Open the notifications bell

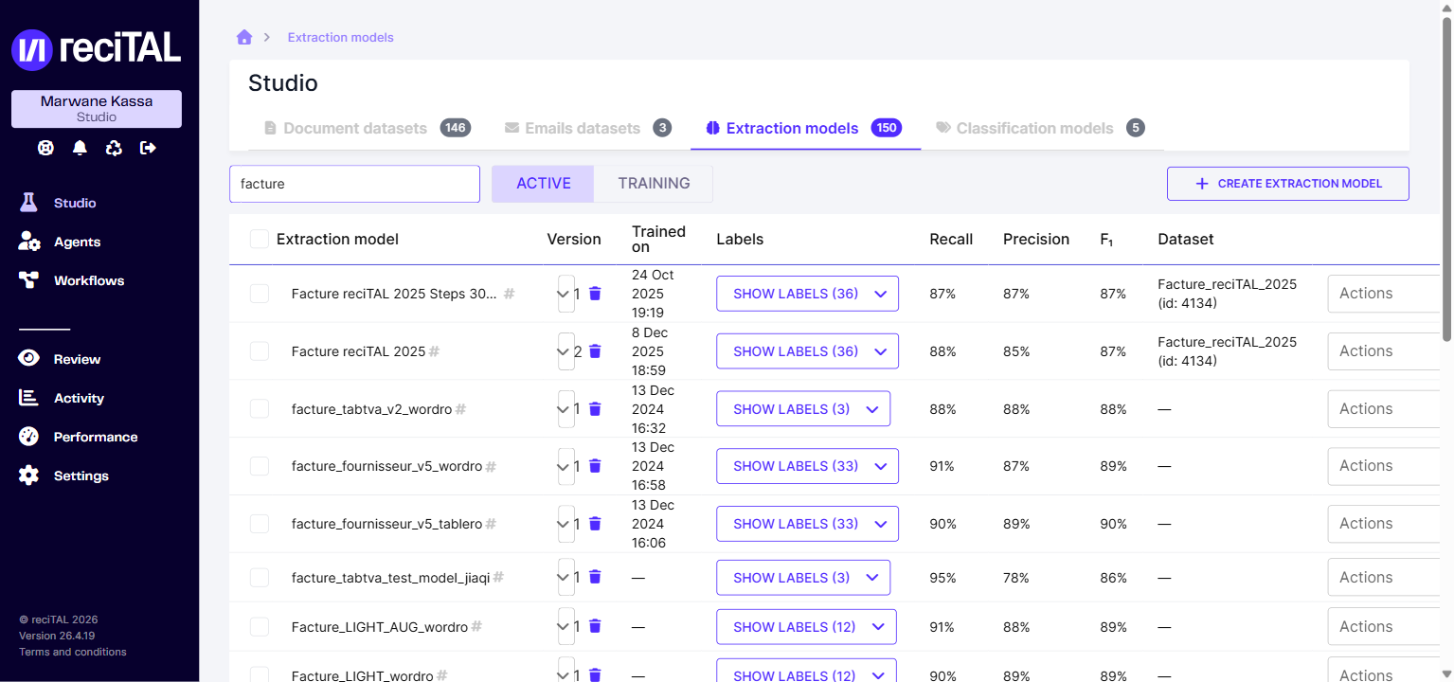tap(80, 148)
